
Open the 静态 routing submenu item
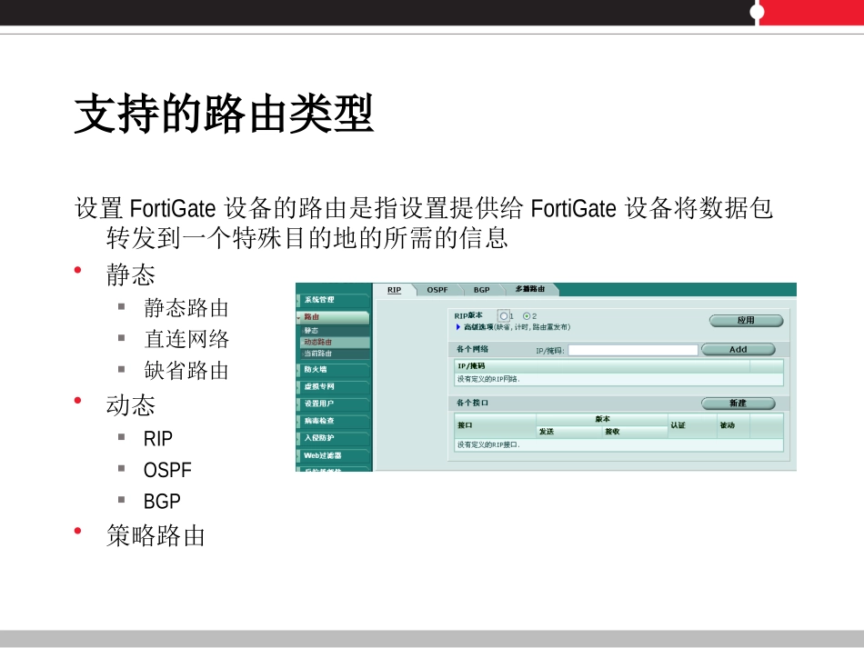pos(334,330)
